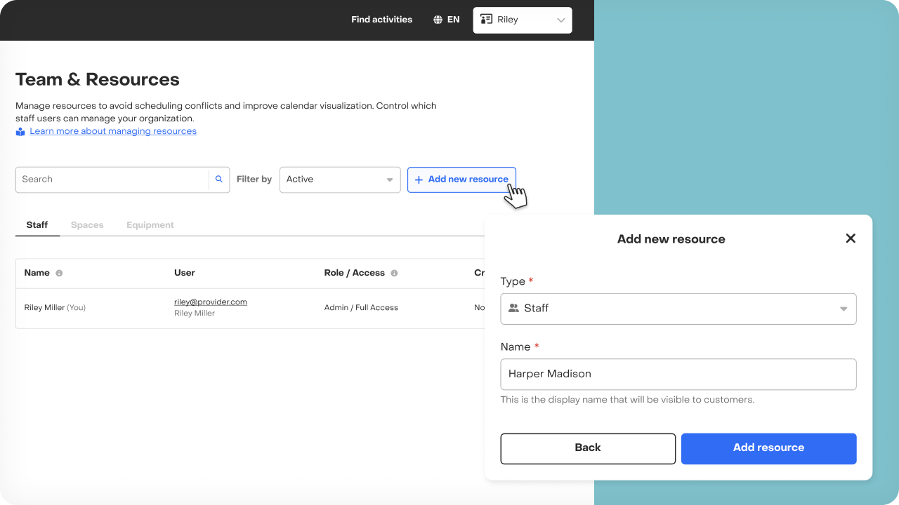This screenshot has width=899, height=505.
Task: Open Learn more about managing resources link
Action: tap(113, 131)
